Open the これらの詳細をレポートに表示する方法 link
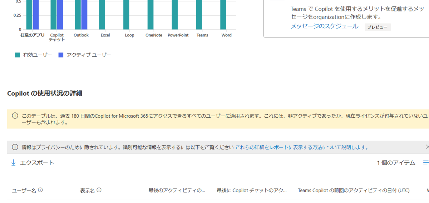429x203 pixels. click(302, 147)
